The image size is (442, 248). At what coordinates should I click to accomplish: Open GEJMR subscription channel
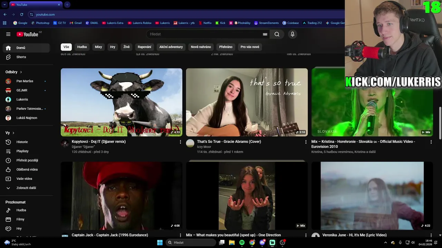[26, 90]
